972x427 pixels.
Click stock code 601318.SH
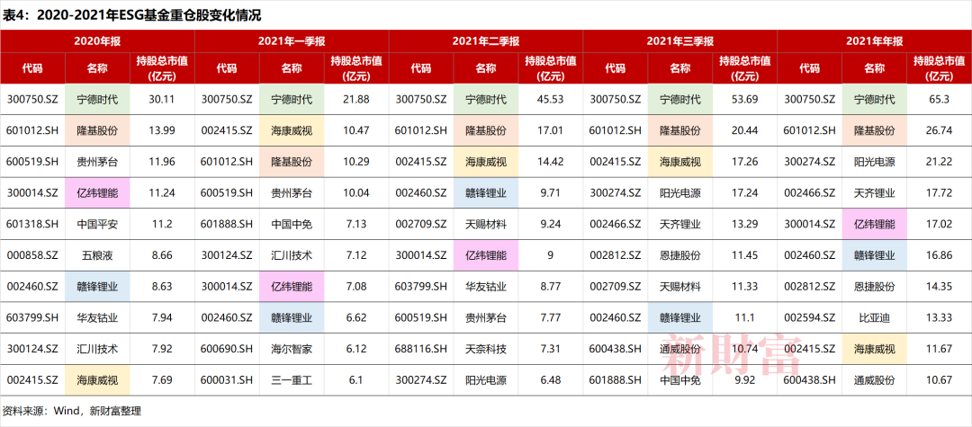tap(32, 224)
